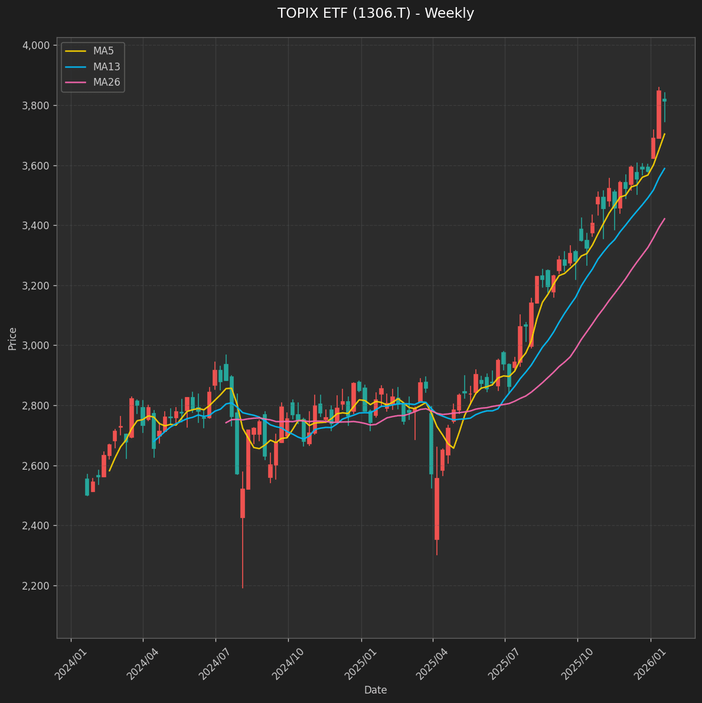Click the yellow MA5 legend line swatch
Screen dimensions: 702x703
[76, 51]
